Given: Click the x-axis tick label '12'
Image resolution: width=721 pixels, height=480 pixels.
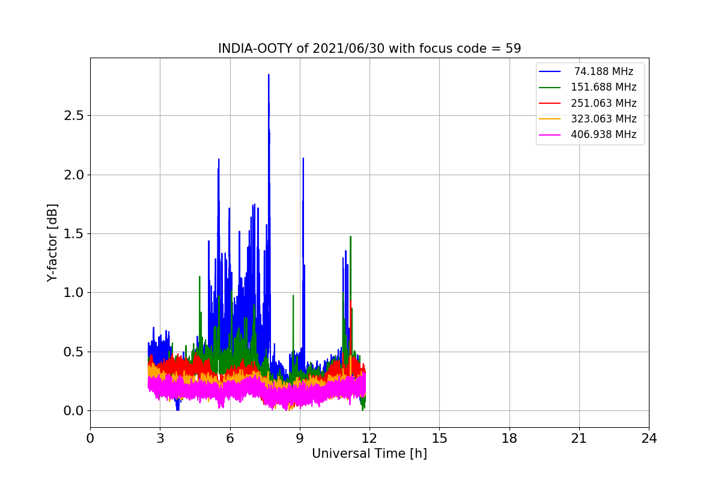Looking at the screenshot, I should coord(370,439).
